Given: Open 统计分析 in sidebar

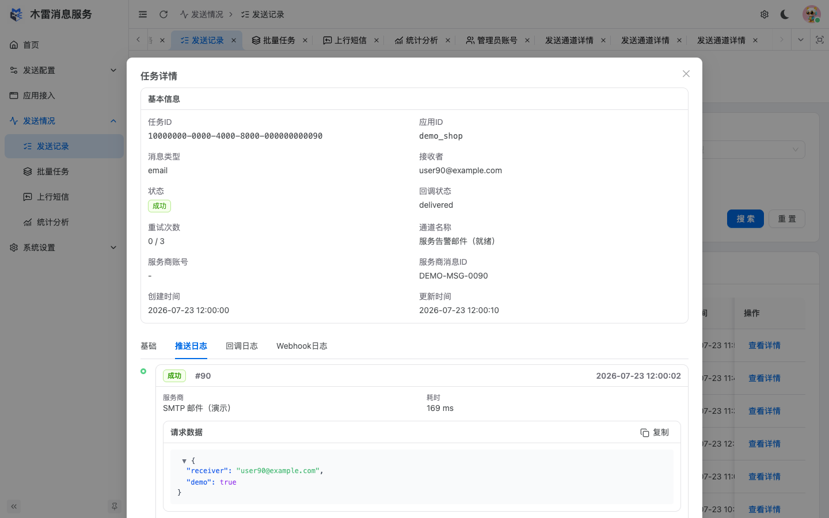Looking at the screenshot, I should 64,222.
